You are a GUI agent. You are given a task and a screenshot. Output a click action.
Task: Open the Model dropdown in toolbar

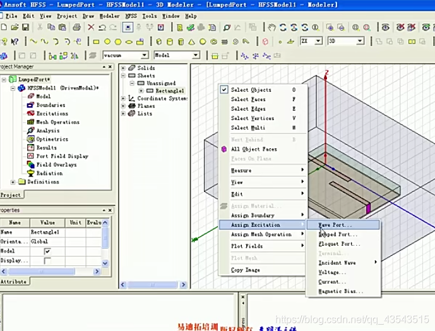(x=196, y=55)
